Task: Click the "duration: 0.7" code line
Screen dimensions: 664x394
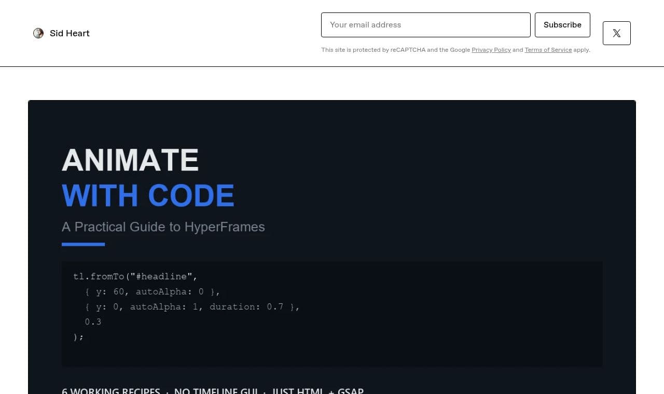Action: (192, 307)
